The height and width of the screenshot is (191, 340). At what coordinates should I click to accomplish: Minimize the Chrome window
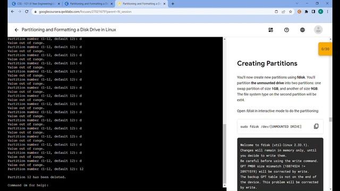(x=307, y=4)
